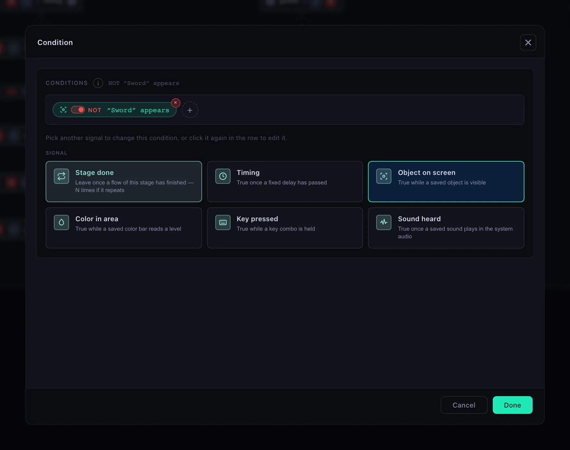Click the repeat arrows icon for Stage done
Screen dimensions: 570x450
click(x=61, y=176)
